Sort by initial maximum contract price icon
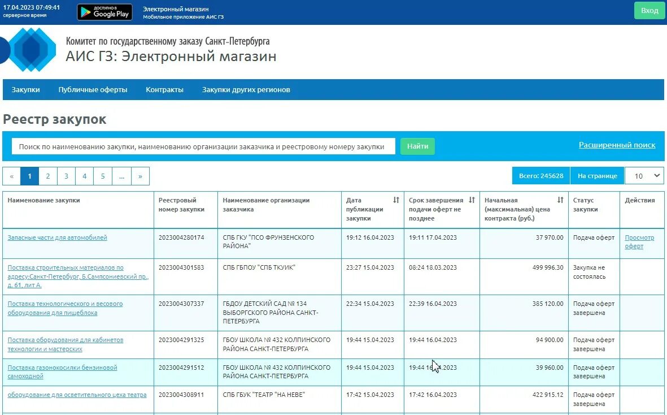 coord(560,200)
